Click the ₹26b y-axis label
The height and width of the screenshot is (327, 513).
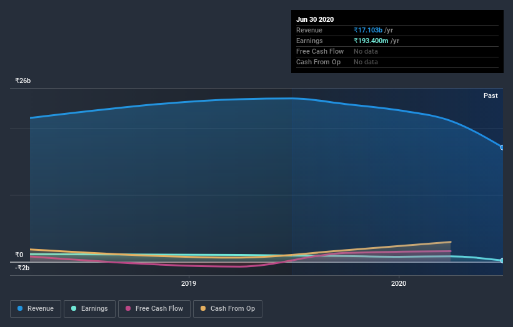[23, 81]
